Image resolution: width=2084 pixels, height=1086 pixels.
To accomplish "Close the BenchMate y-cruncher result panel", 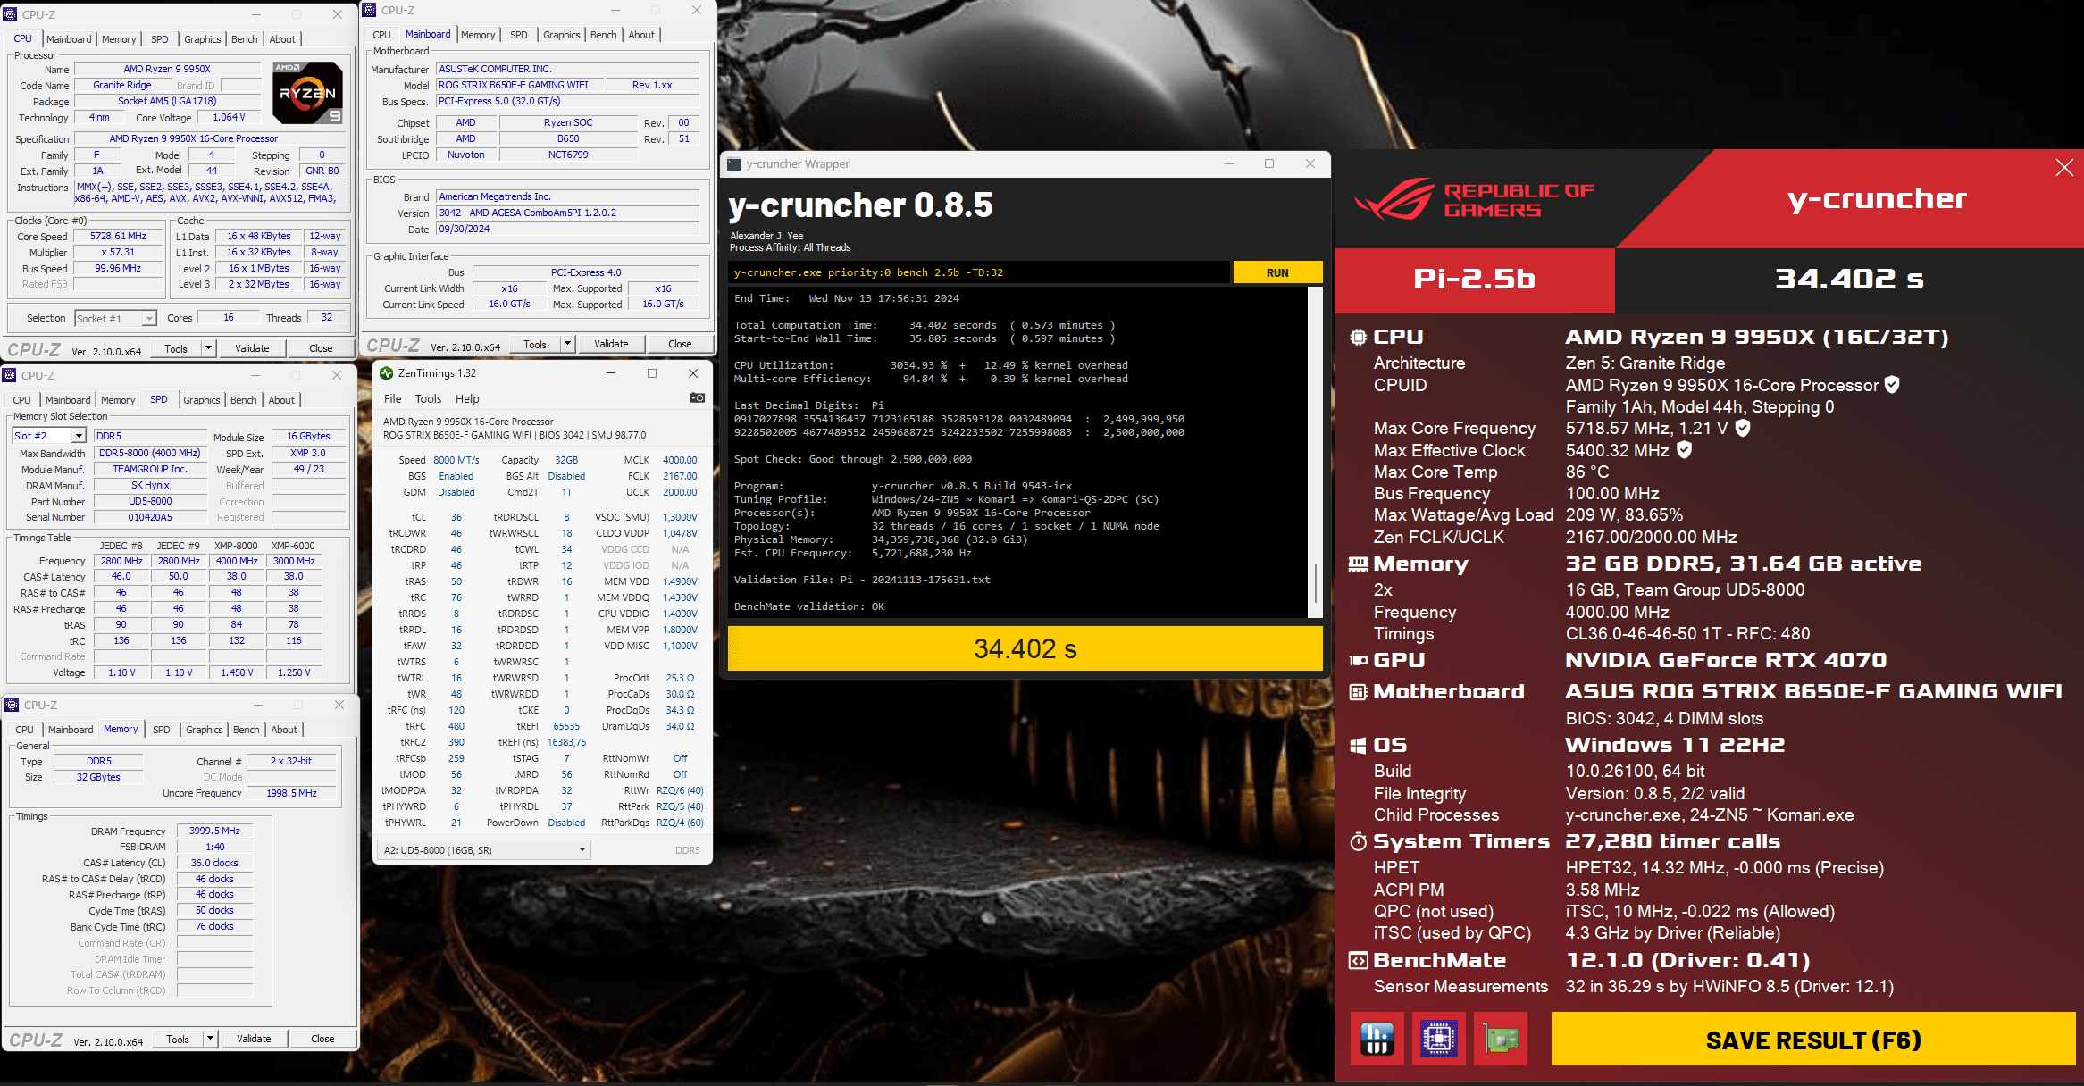I will (x=2063, y=168).
